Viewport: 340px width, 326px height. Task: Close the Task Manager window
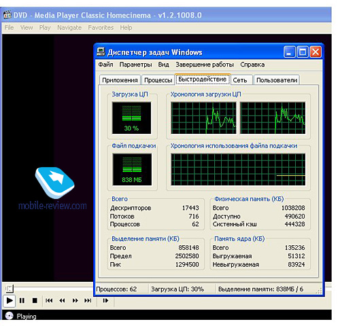click(316, 52)
